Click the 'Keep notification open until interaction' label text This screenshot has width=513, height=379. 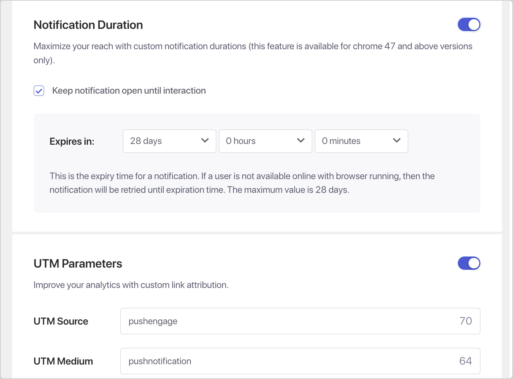pos(129,91)
